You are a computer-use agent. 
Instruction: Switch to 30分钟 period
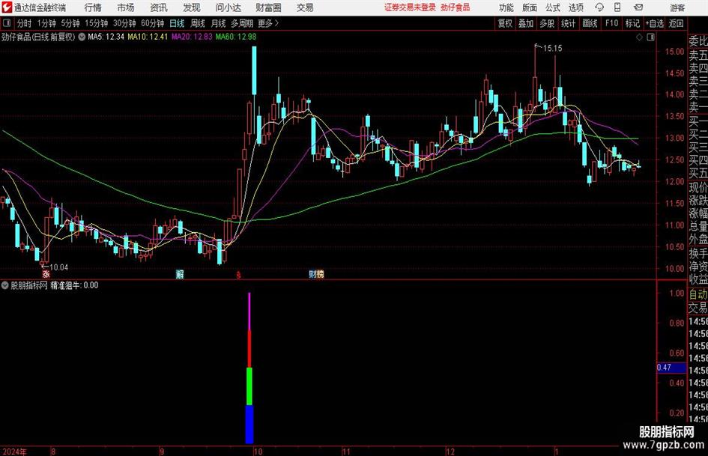coord(124,23)
